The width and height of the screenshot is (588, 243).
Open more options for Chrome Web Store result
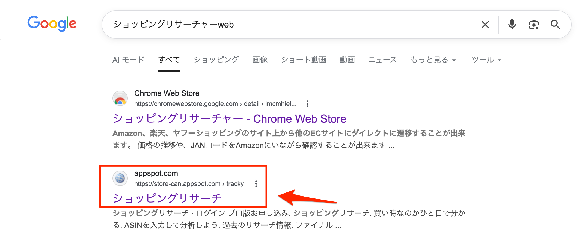pos(308,104)
